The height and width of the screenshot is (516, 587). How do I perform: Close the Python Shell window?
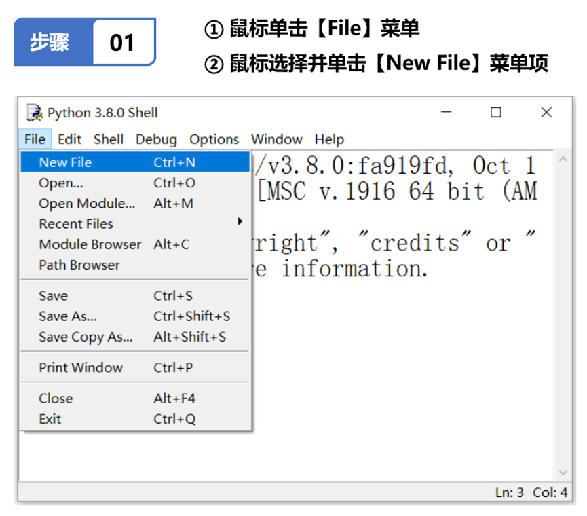[546, 112]
